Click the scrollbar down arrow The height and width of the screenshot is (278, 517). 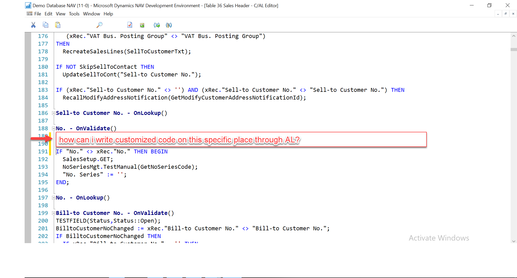click(514, 241)
